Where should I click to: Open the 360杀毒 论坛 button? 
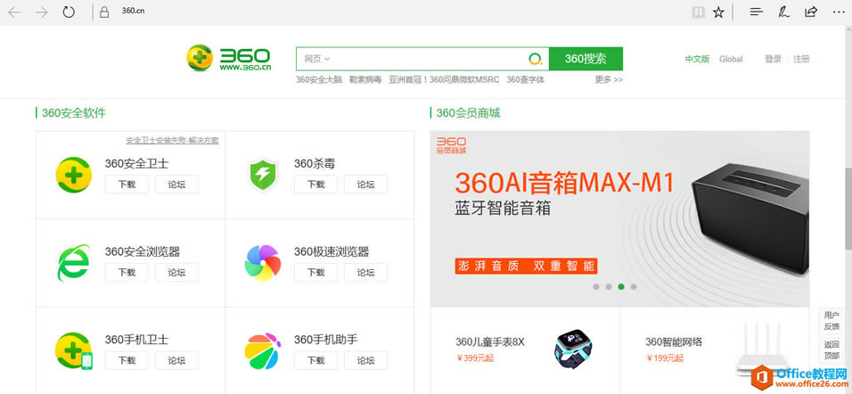(365, 185)
